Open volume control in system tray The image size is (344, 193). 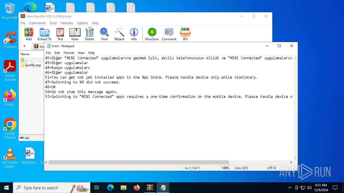[x=309, y=188]
